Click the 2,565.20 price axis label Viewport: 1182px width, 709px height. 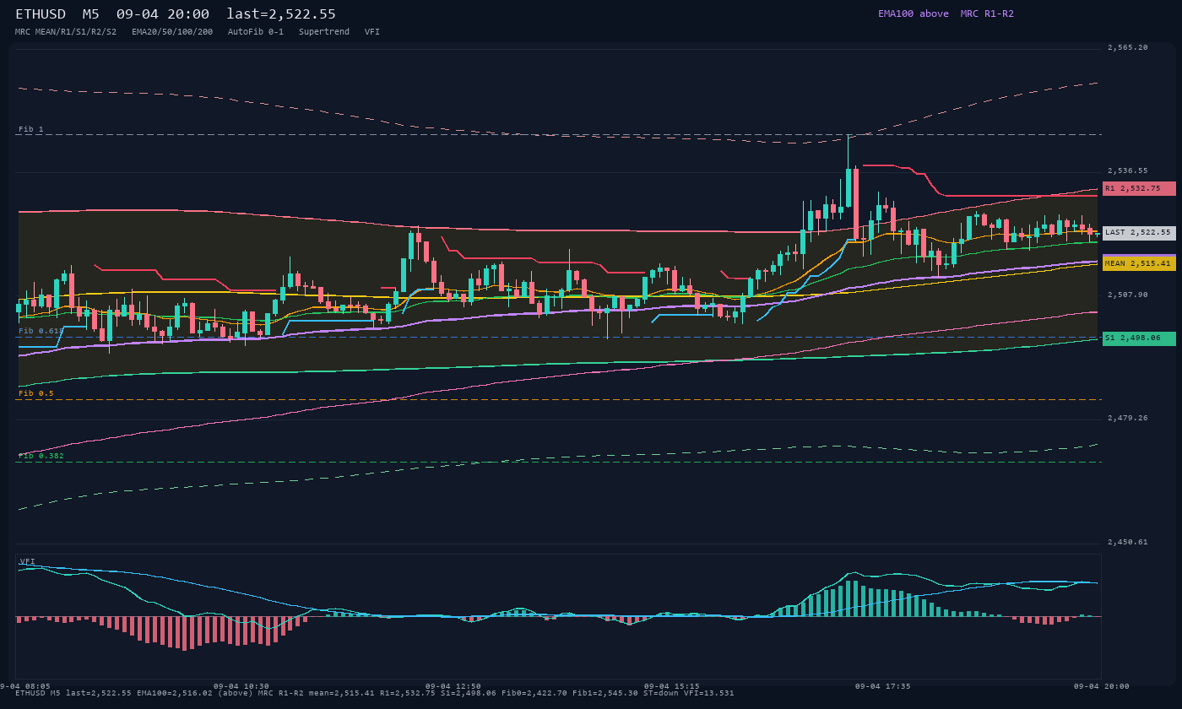(x=1128, y=48)
